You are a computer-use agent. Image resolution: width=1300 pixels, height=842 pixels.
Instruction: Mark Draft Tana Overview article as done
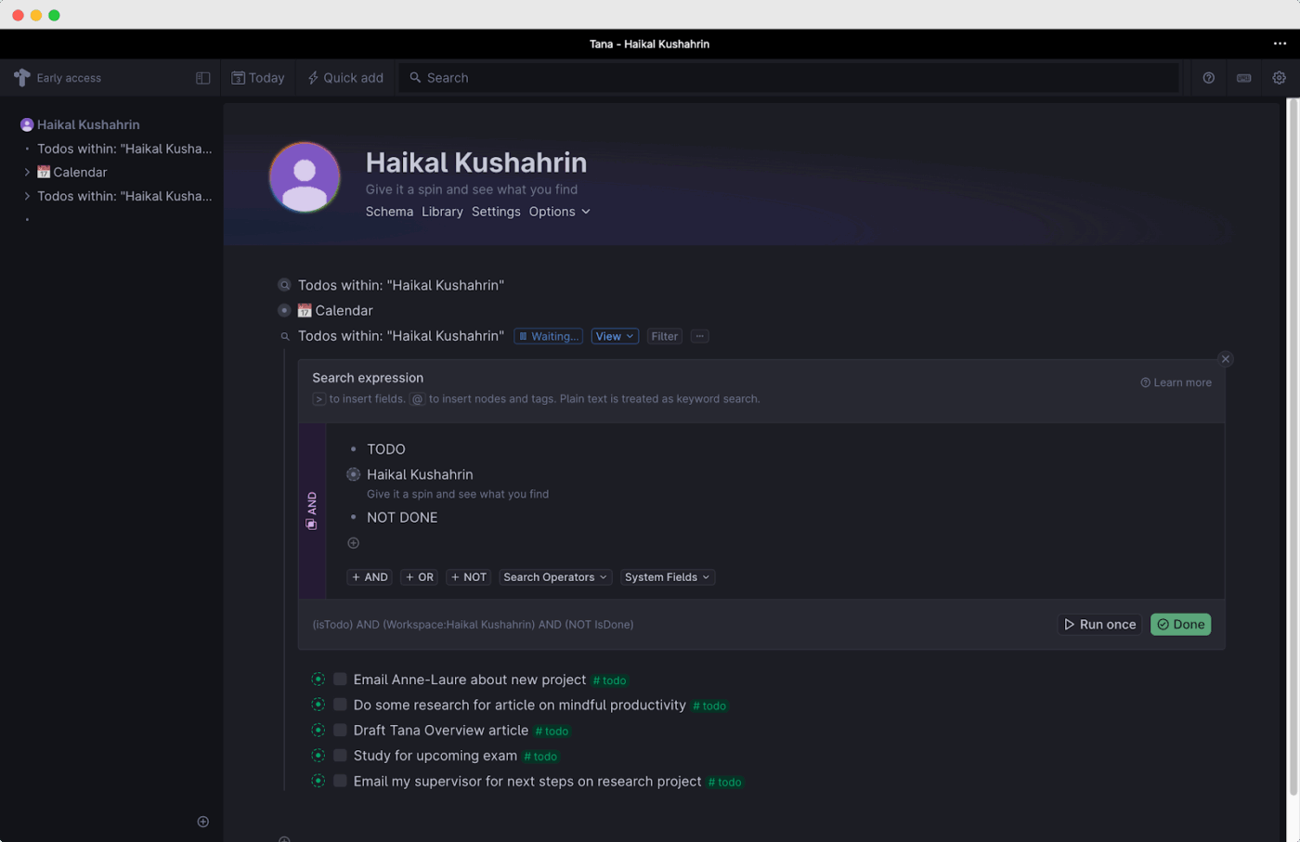[x=339, y=730]
